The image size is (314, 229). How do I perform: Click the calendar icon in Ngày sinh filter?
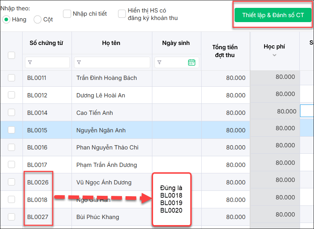point(192,62)
